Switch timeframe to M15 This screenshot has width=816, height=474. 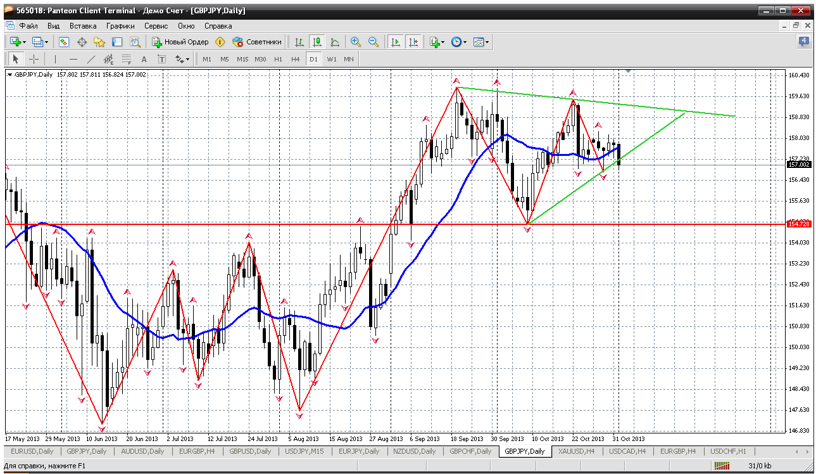[242, 59]
